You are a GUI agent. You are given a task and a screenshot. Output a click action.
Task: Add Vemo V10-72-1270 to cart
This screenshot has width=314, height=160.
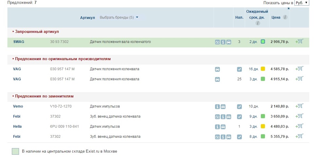299,106
